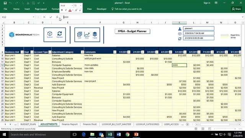Cancel the formula bar entry with X
This screenshot has width=245, height=138.
click(x=44, y=17)
